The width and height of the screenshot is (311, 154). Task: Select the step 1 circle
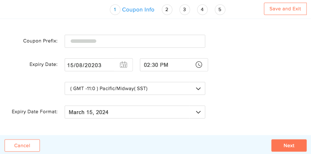(x=115, y=10)
